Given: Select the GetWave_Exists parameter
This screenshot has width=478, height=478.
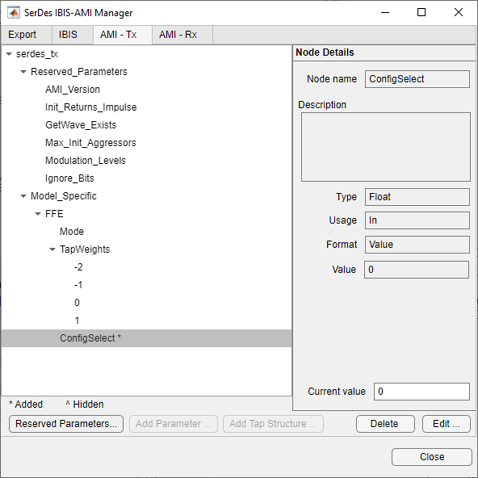Looking at the screenshot, I should click(81, 125).
